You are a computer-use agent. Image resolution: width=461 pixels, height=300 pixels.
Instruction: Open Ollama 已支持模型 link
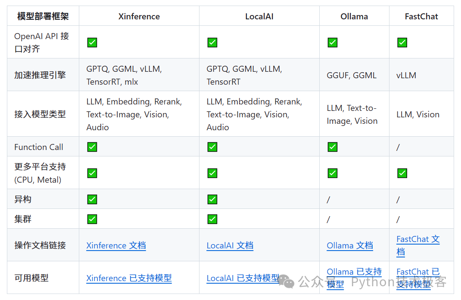pos(354,278)
